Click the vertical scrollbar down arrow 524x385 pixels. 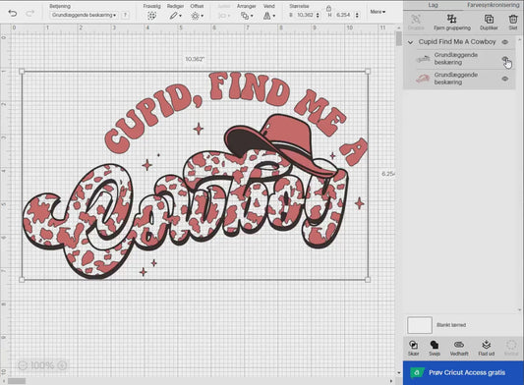click(x=399, y=372)
